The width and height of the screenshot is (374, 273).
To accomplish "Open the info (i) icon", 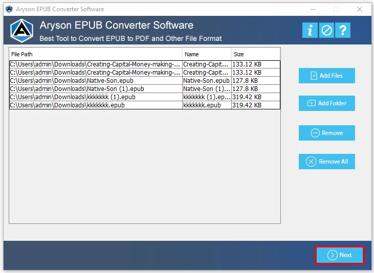I will coord(310,30).
